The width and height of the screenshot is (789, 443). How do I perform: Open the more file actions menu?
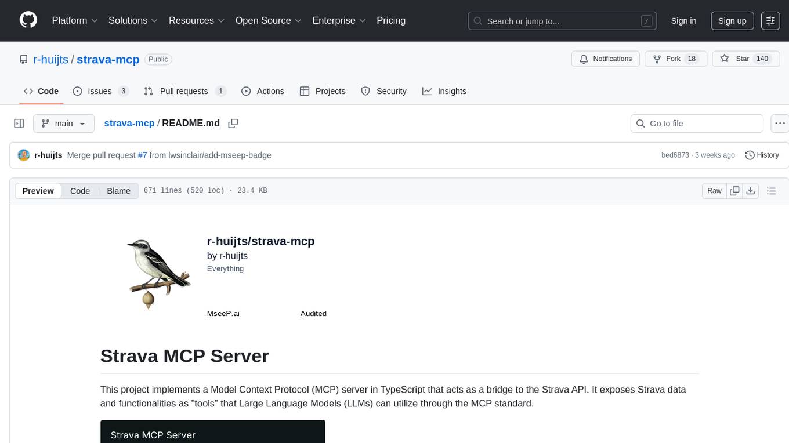(x=780, y=124)
